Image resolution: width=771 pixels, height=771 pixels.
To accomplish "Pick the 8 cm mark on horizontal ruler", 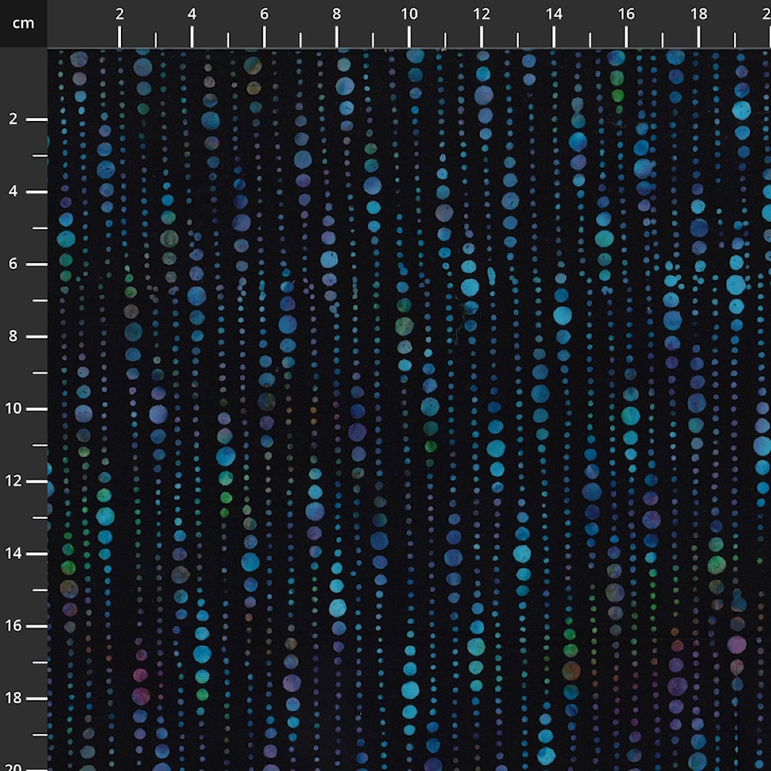I will click(x=337, y=35).
